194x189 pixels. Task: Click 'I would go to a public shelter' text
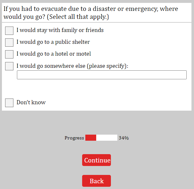point(53,42)
